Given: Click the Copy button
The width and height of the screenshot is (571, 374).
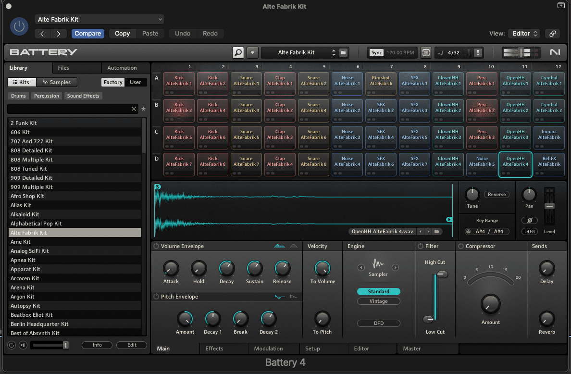Looking at the screenshot, I should [x=123, y=34].
